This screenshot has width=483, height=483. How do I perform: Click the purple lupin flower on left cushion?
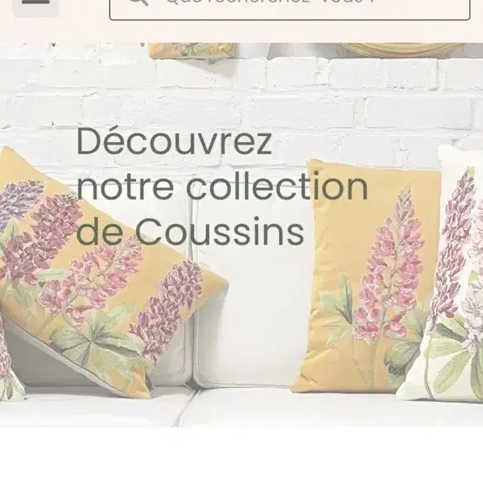22,201
